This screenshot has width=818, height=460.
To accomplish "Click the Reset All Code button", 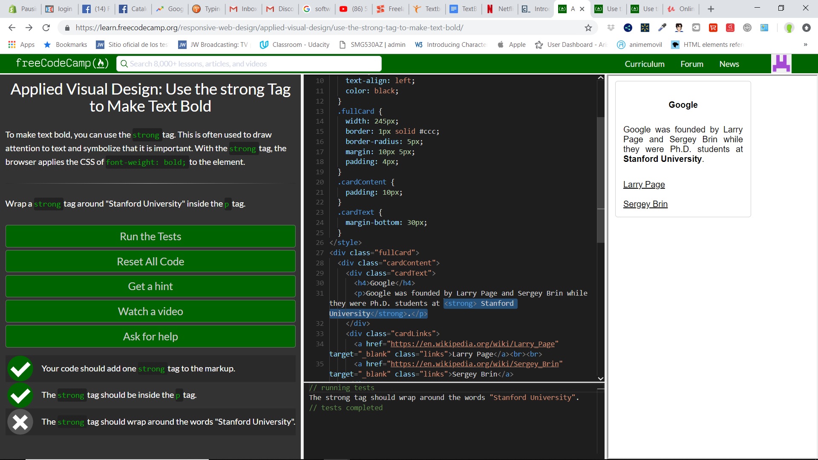I will 150,262.
